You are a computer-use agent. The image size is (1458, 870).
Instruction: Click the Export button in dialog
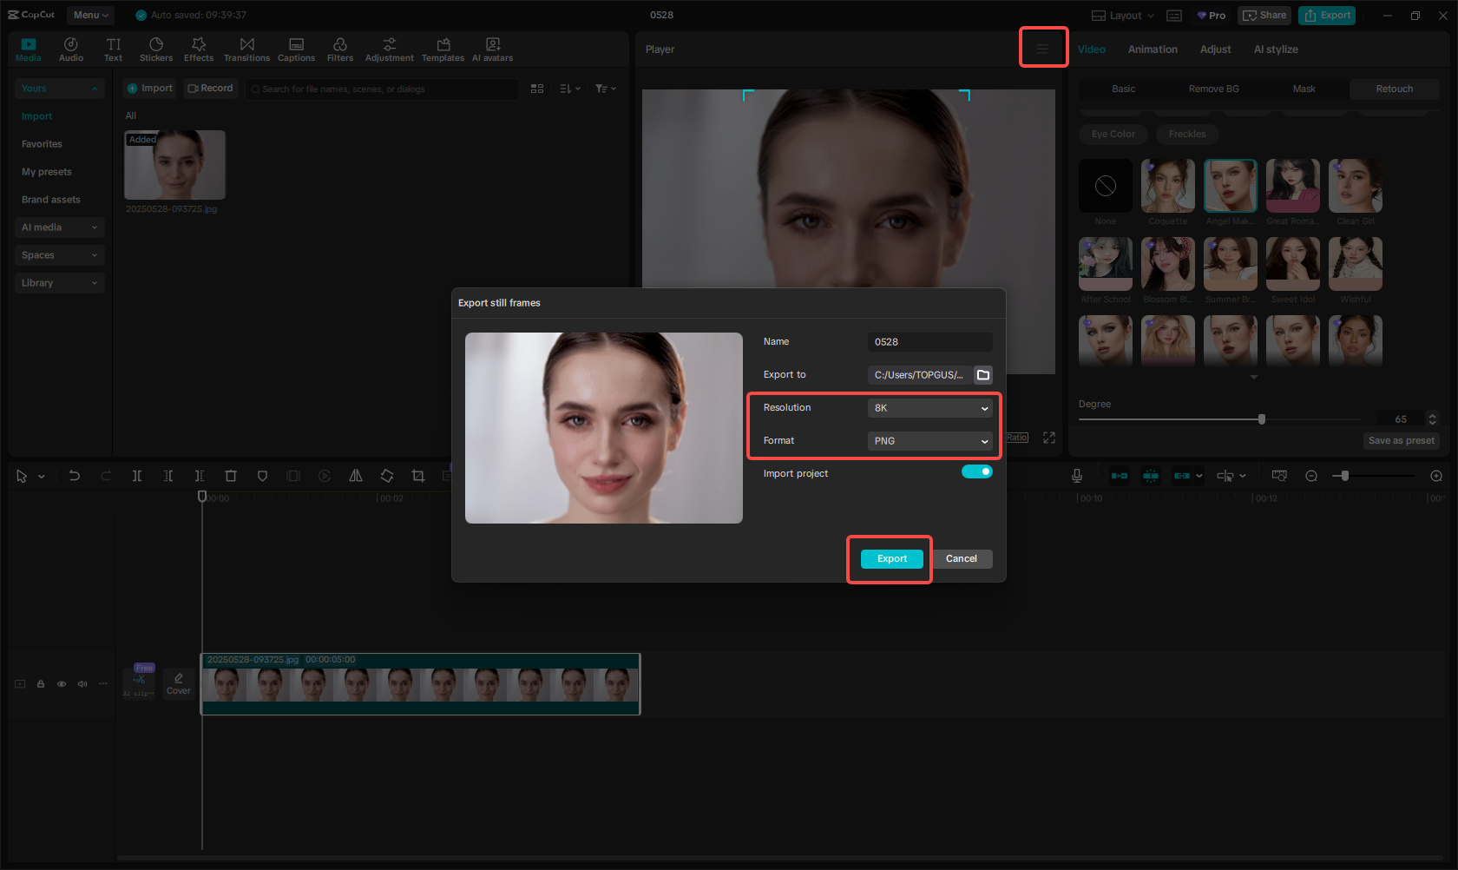point(891,559)
